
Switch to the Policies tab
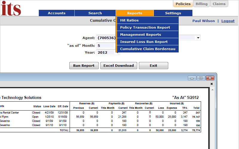(x=183, y=4)
